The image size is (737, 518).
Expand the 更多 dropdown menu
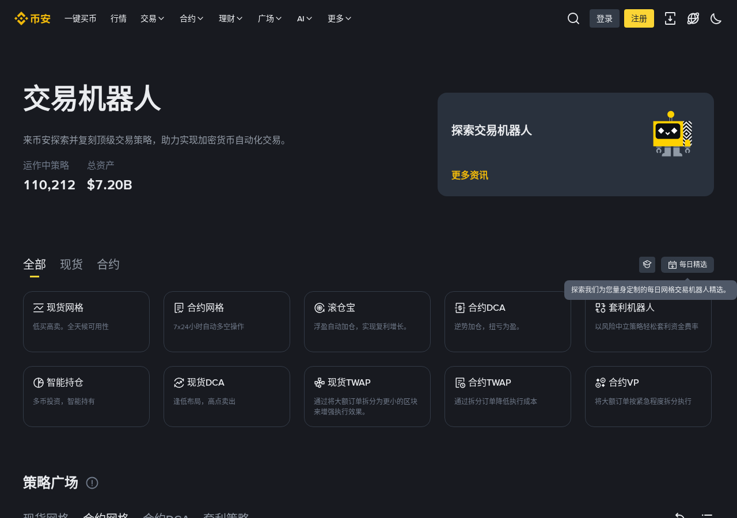[340, 18]
